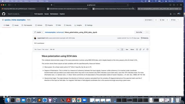The width and height of the screenshot is (185, 104).
Task: Click the Go to file button
Action: click(139, 32)
